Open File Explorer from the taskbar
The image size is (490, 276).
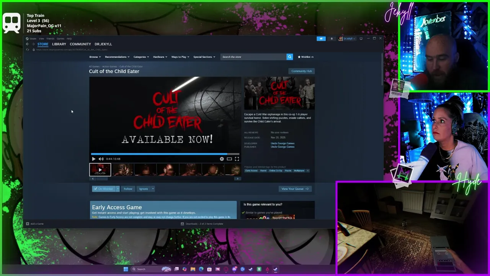pos(193,269)
